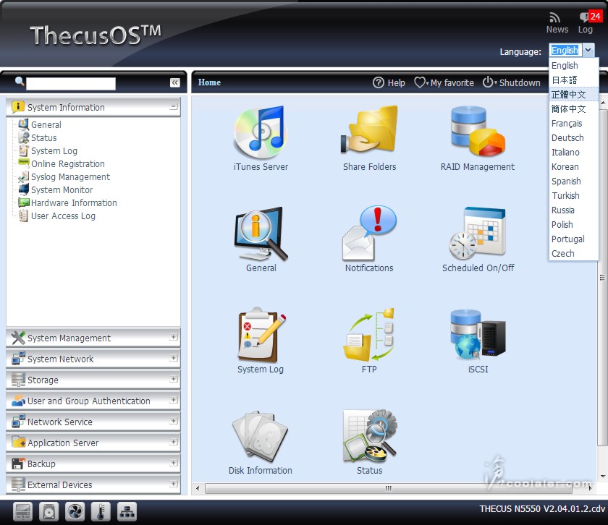Image resolution: width=608 pixels, height=525 pixels.
Task: Open the Scheduled On/Off calendar icon
Action: tap(478, 234)
